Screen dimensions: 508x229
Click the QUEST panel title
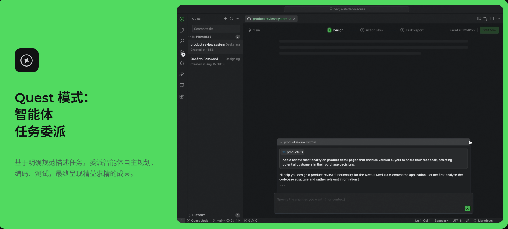click(197, 19)
